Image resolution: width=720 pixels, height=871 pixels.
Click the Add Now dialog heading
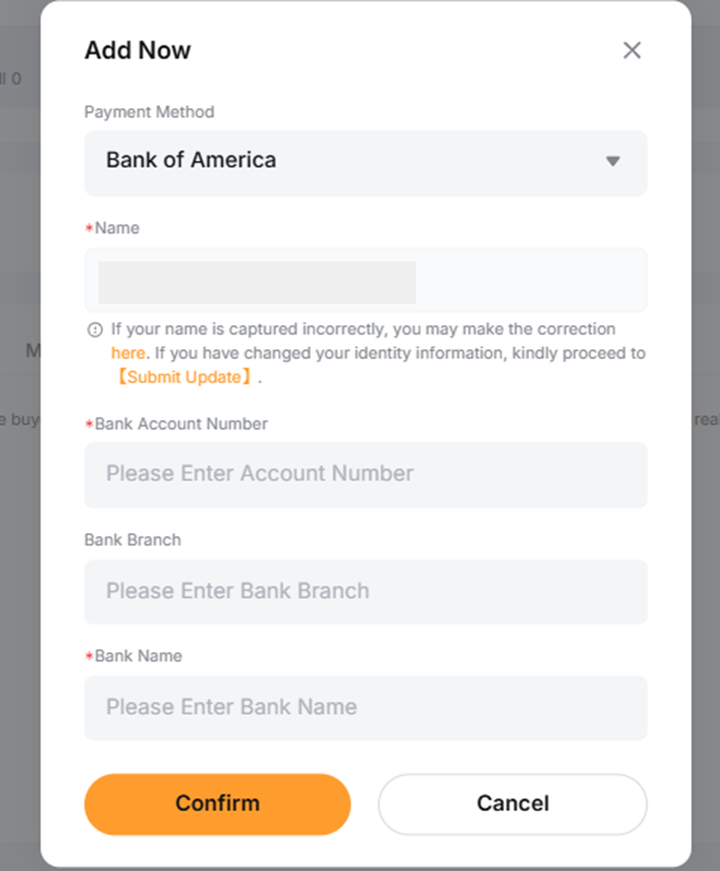137,50
